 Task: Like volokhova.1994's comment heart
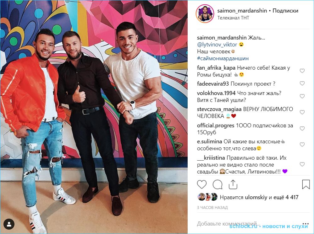(302, 96)
